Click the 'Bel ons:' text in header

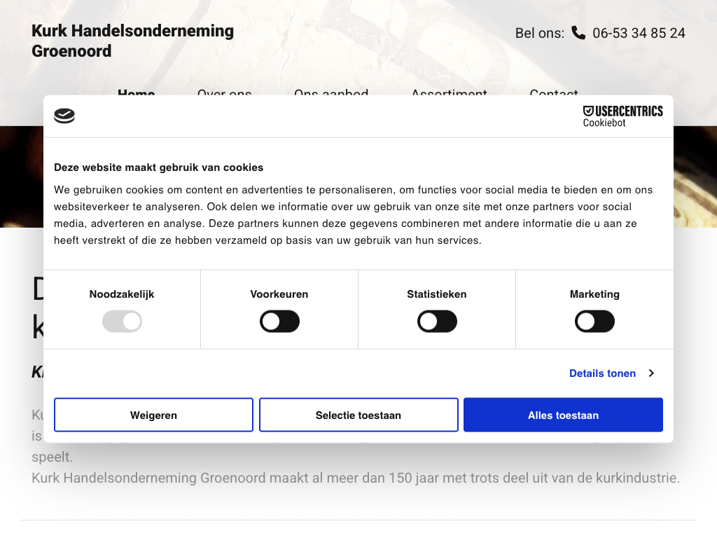(x=540, y=33)
